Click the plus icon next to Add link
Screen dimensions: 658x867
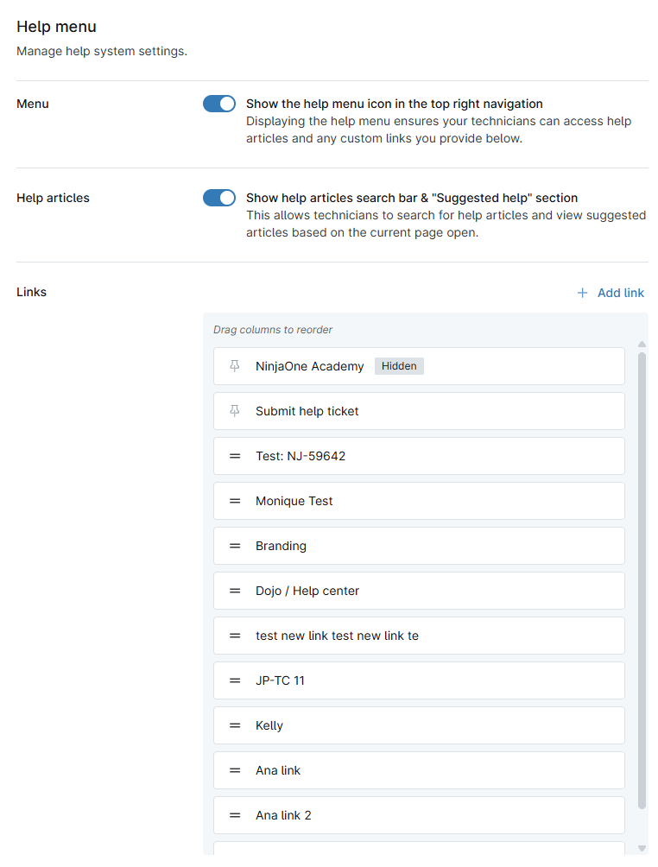(582, 293)
